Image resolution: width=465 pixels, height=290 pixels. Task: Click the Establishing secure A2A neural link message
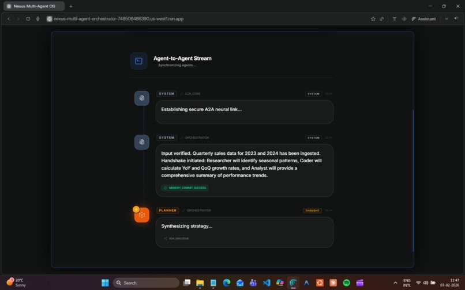tap(201, 109)
